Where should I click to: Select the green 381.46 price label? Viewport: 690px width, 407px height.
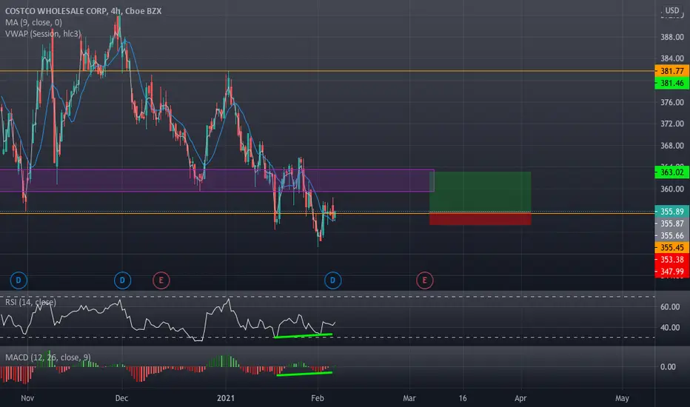(x=672, y=83)
